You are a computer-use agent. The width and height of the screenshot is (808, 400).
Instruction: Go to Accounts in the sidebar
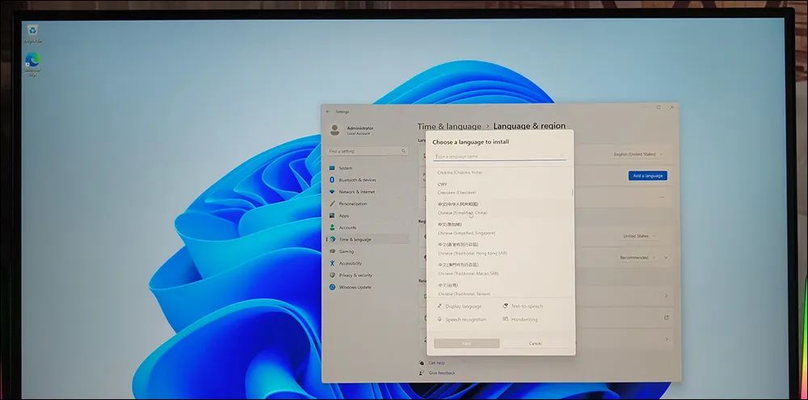347,228
